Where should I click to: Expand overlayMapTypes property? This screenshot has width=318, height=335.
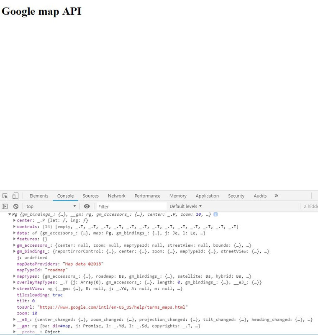(x=14, y=282)
